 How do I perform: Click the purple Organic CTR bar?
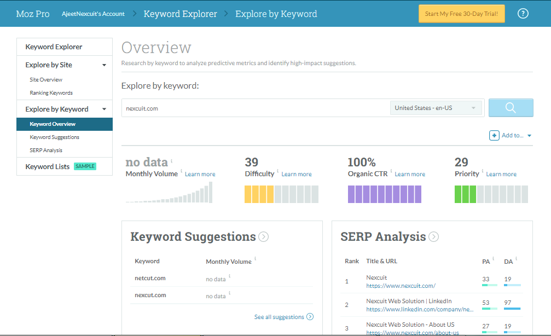(385, 194)
